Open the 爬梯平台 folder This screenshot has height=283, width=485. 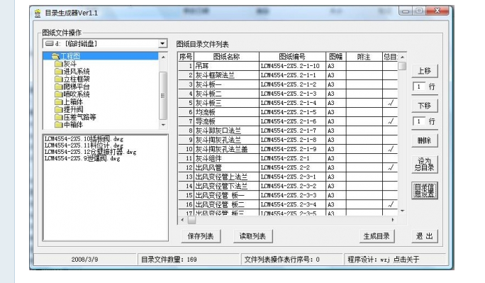coord(77,87)
